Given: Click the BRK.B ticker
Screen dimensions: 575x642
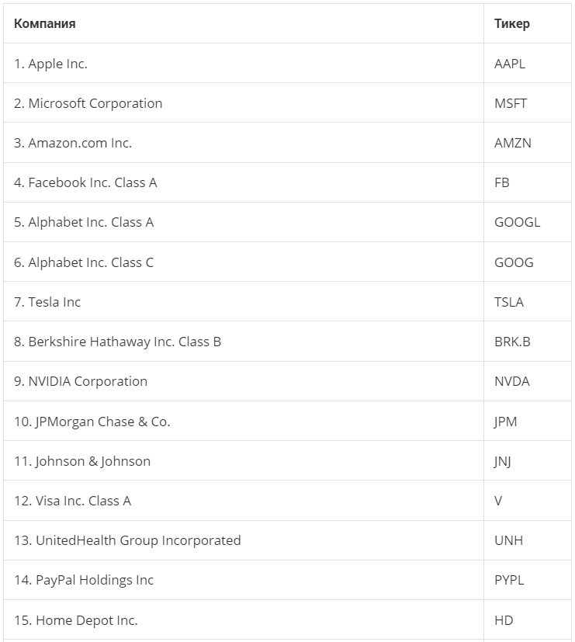Looking at the screenshot, I should click(x=512, y=342).
